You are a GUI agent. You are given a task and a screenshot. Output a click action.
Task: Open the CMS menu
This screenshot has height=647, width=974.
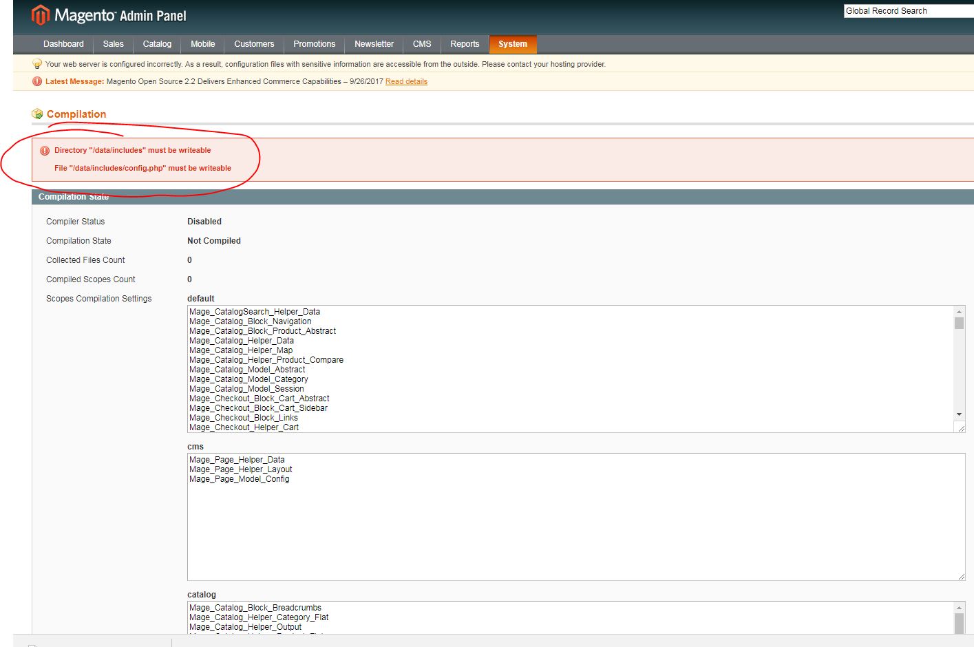(x=422, y=44)
